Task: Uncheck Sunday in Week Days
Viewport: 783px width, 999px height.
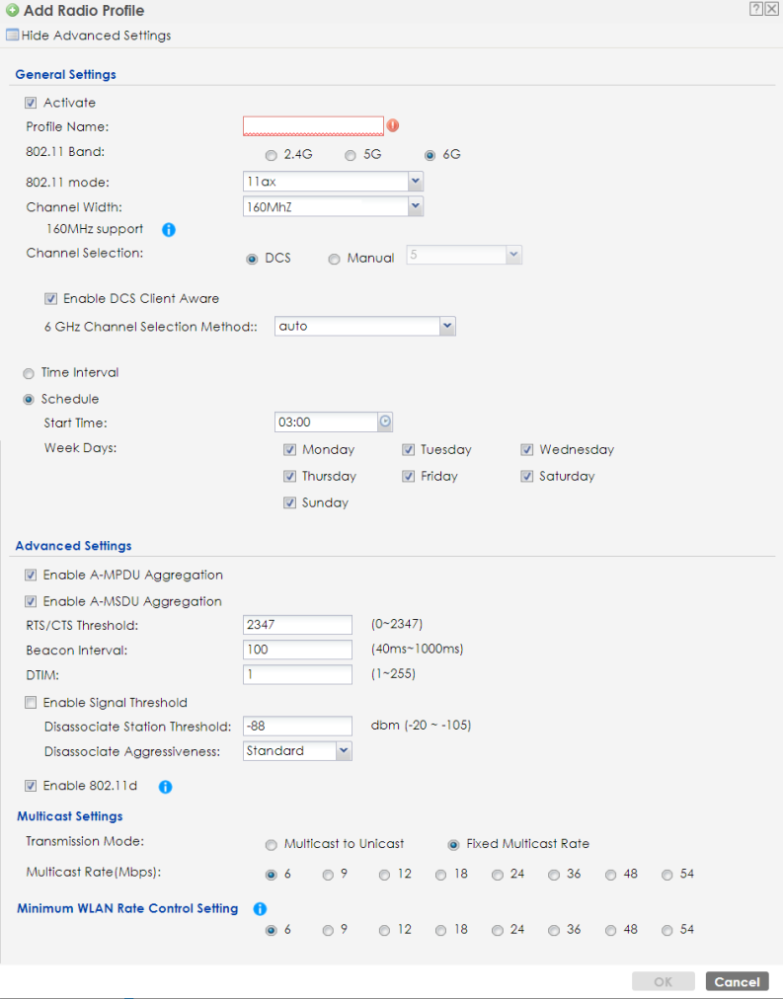Action: (x=290, y=502)
